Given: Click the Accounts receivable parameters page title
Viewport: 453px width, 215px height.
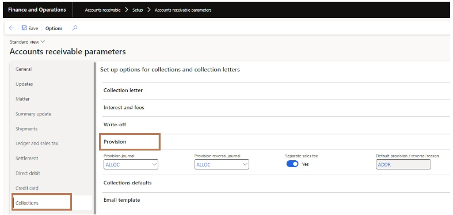Looking at the screenshot, I should pyautogui.click(x=67, y=52).
